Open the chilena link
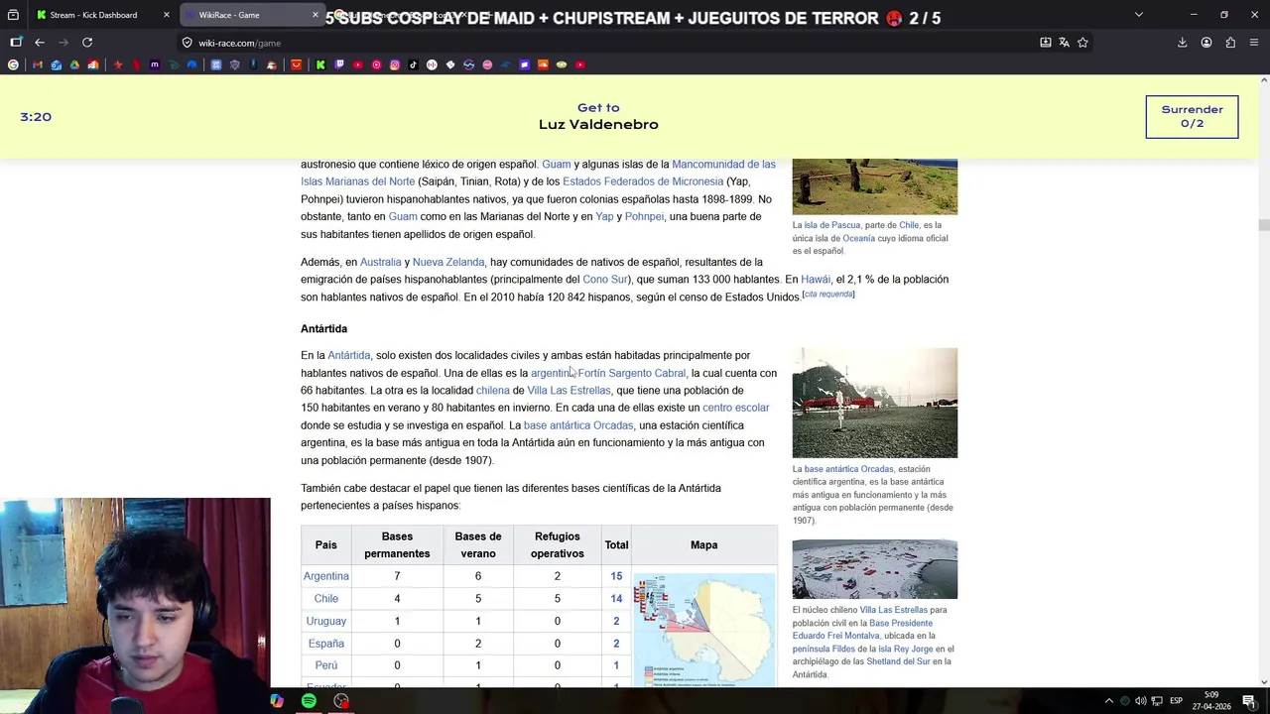Screen dimensions: 1270x714 point(492,391)
